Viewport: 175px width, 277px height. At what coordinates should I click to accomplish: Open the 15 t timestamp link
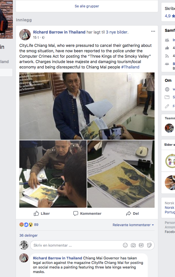(36, 38)
